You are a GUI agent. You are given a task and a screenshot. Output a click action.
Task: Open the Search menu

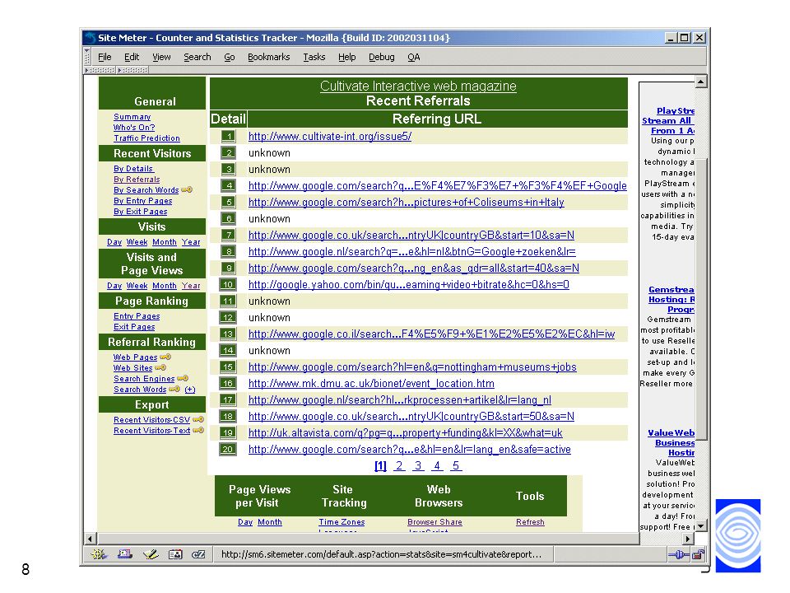pyautogui.click(x=197, y=57)
